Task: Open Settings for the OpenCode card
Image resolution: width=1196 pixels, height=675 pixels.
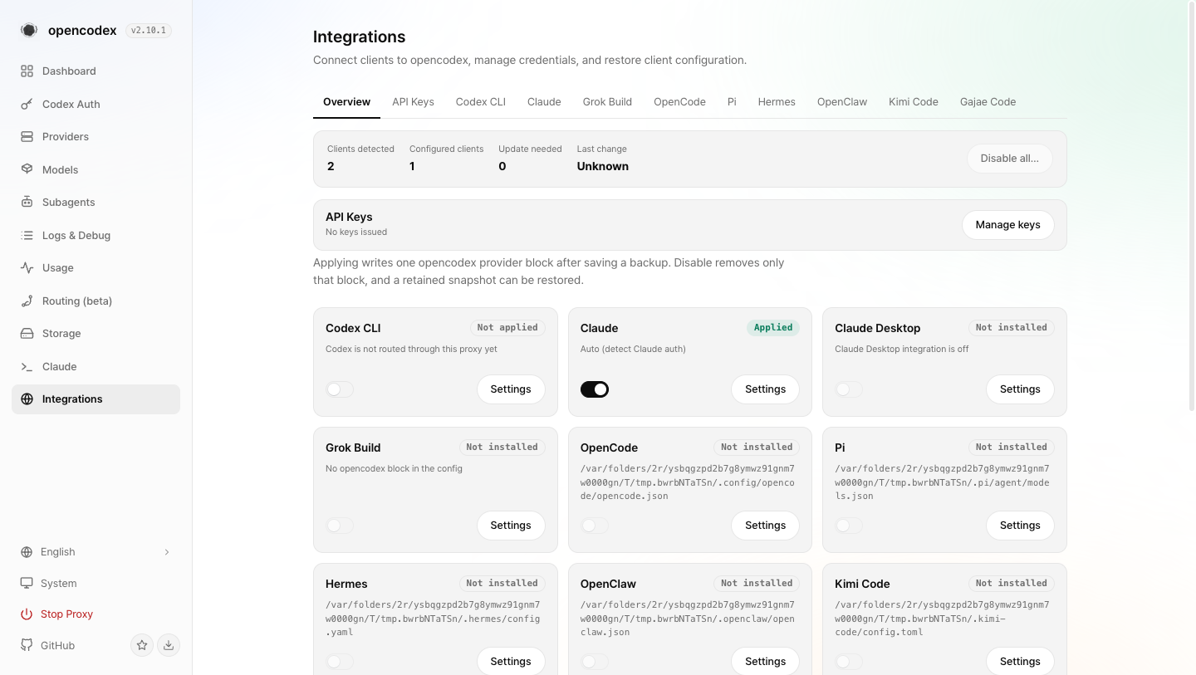Action: click(765, 526)
